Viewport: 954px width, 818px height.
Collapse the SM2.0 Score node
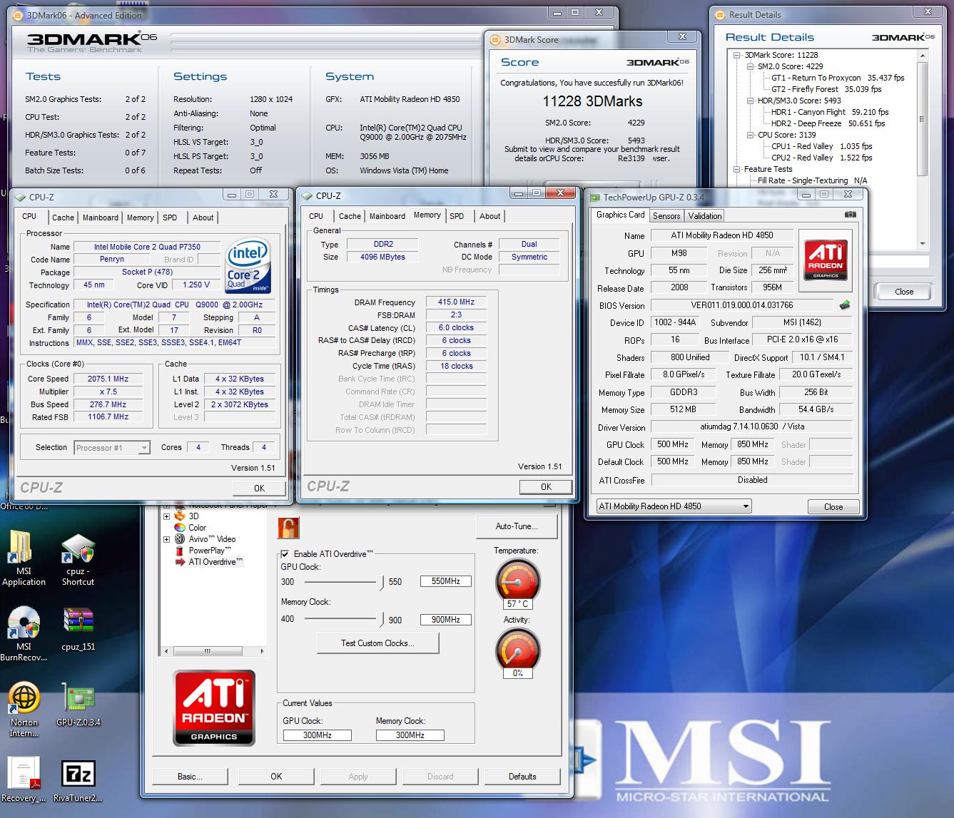pos(750,66)
